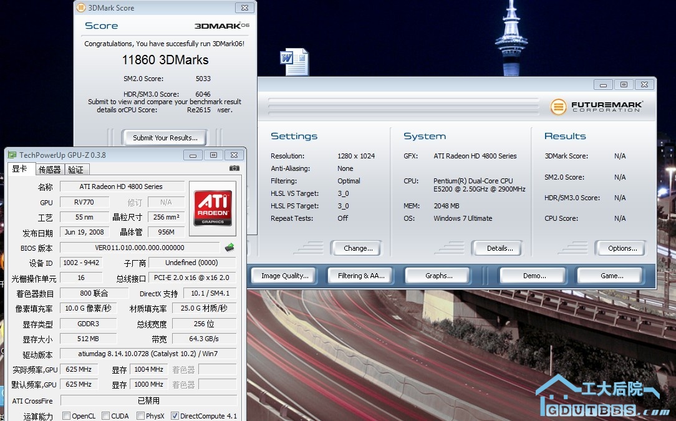The width and height of the screenshot is (676, 421).
Task: Click the PCI-E 2.0 x16 bus interface field
Action: tap(192, 278)
